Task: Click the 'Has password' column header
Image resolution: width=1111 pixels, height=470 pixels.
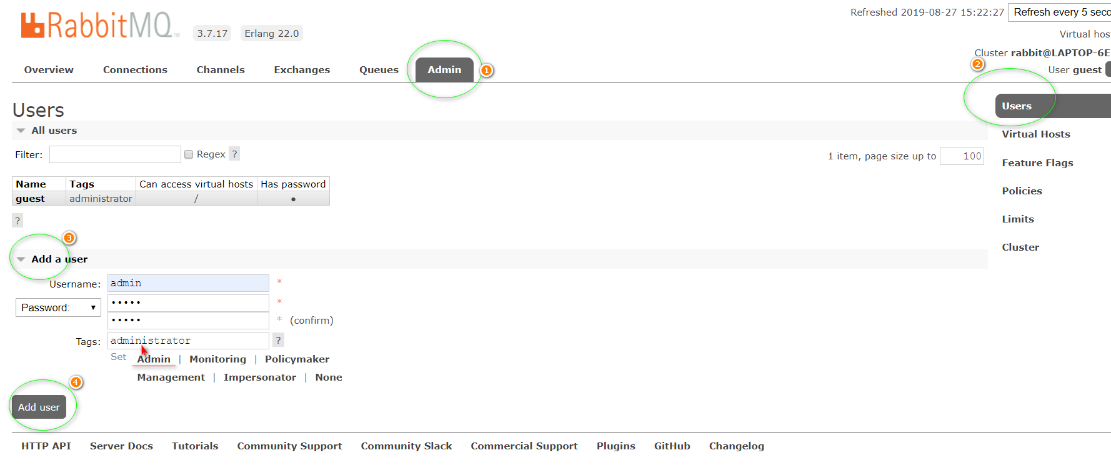Action: click(293, 184)
